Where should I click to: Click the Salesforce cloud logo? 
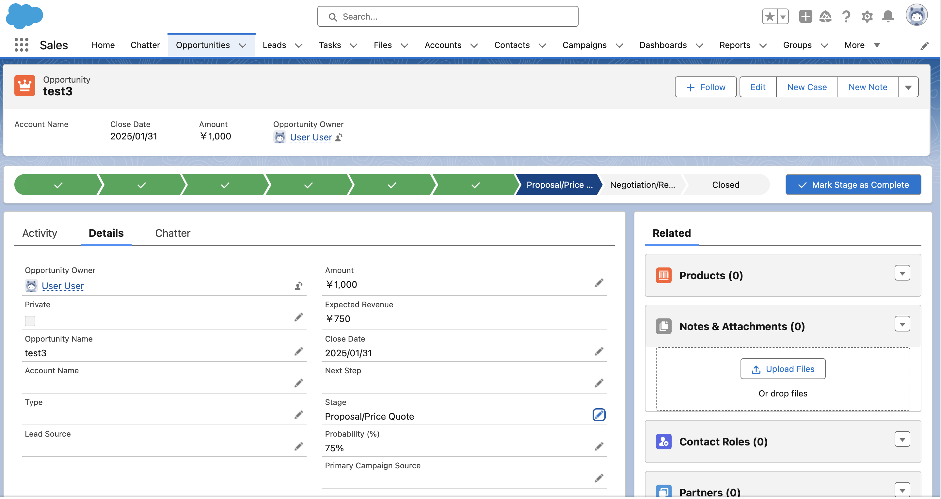[24, 16]
